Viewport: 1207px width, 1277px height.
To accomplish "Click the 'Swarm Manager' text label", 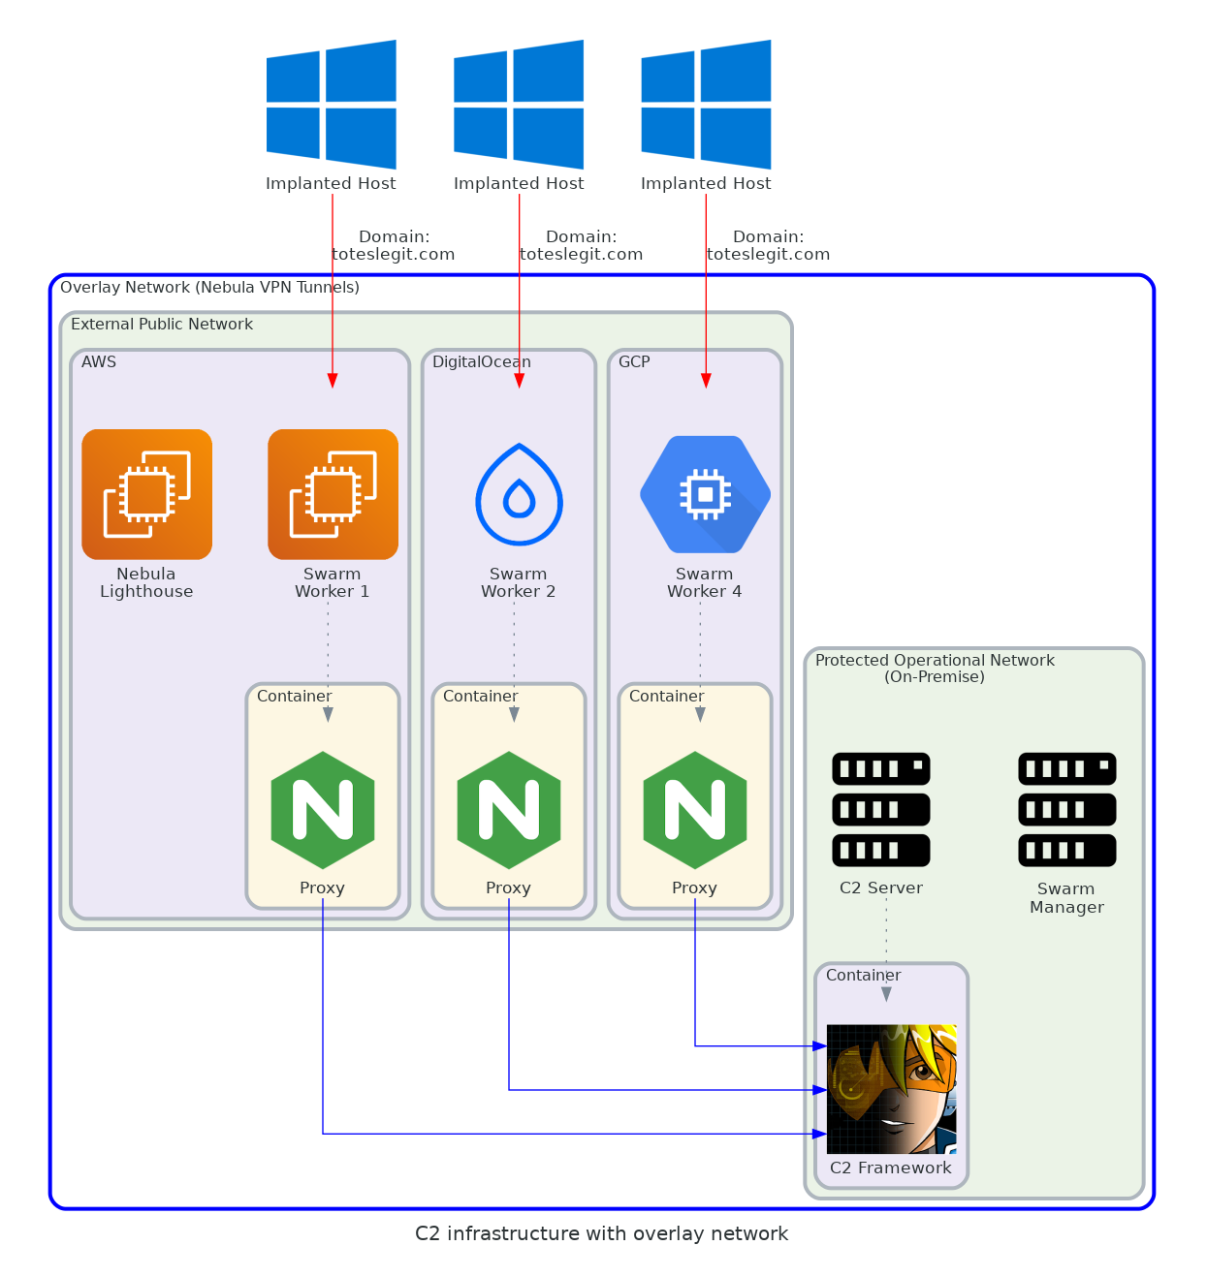I will (x=1066, y=898).
